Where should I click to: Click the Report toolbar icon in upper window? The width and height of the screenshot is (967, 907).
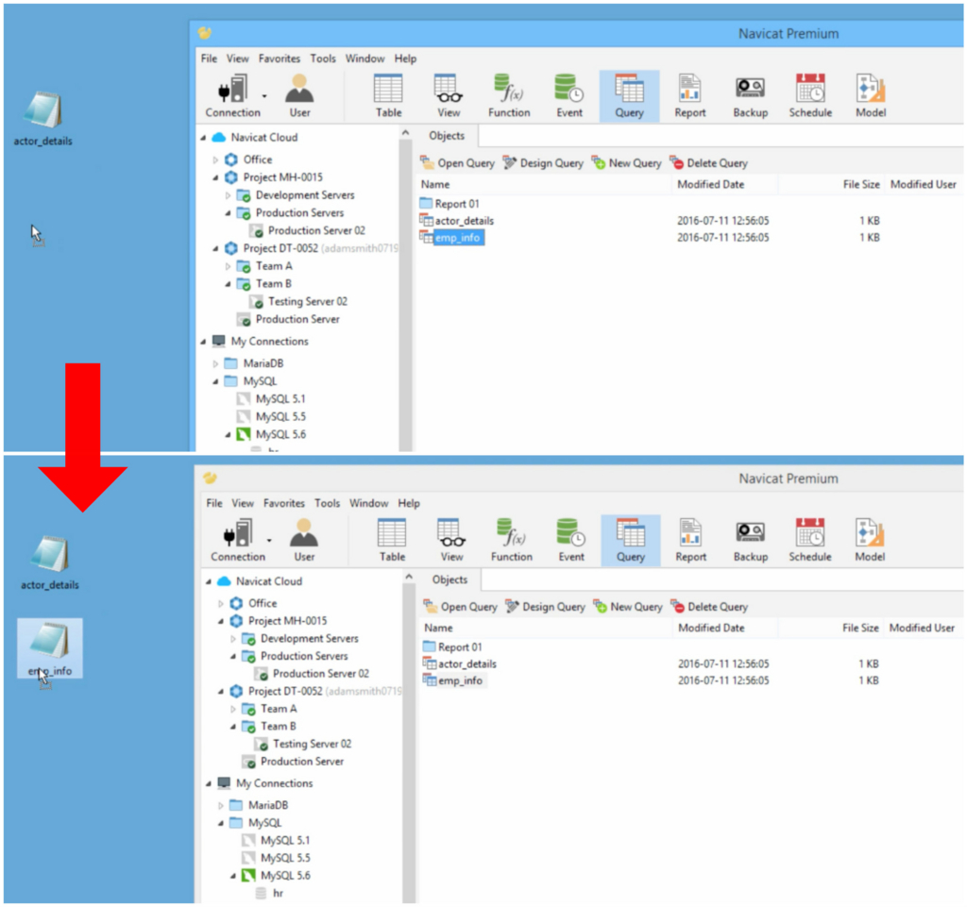pyautogui.click(x=689, y=95)
